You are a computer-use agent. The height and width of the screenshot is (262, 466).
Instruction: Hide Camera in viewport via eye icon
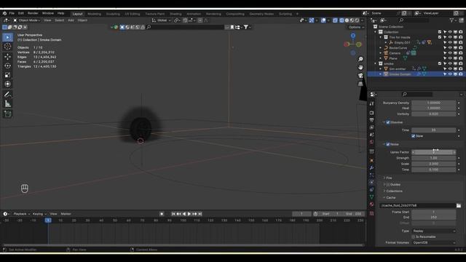coord(450,53)
